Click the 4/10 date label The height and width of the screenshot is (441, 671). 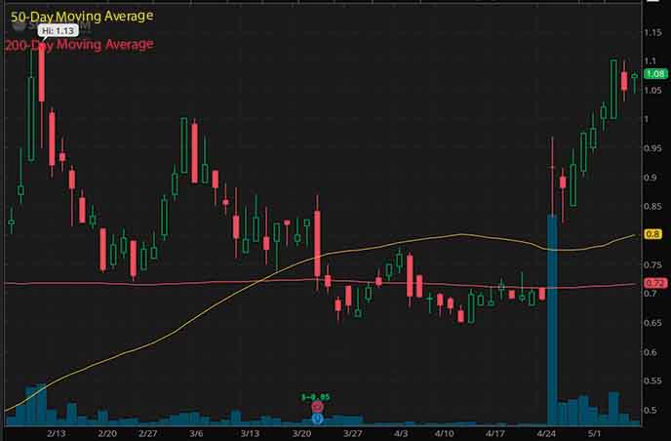pyautogui.click(x=444, y=433)
